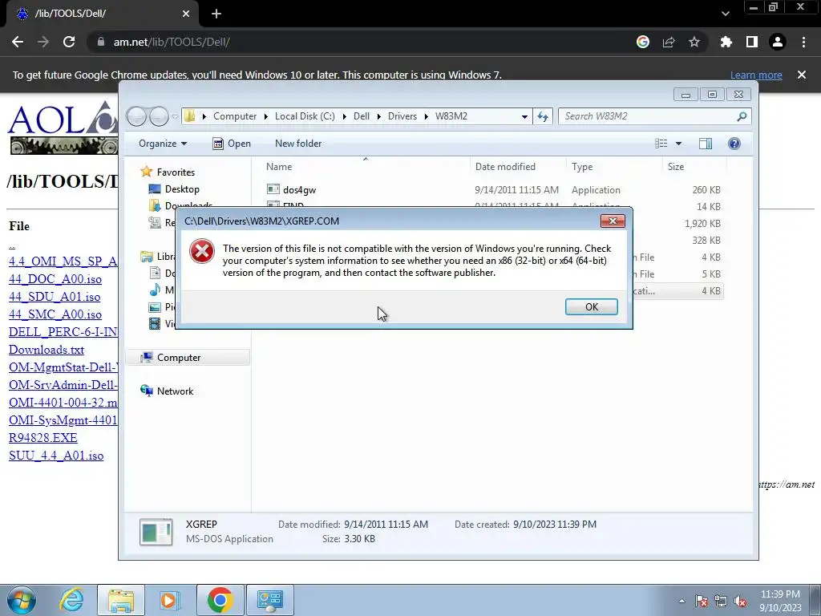Open Google icon in address bar

[x=643, y=42]
